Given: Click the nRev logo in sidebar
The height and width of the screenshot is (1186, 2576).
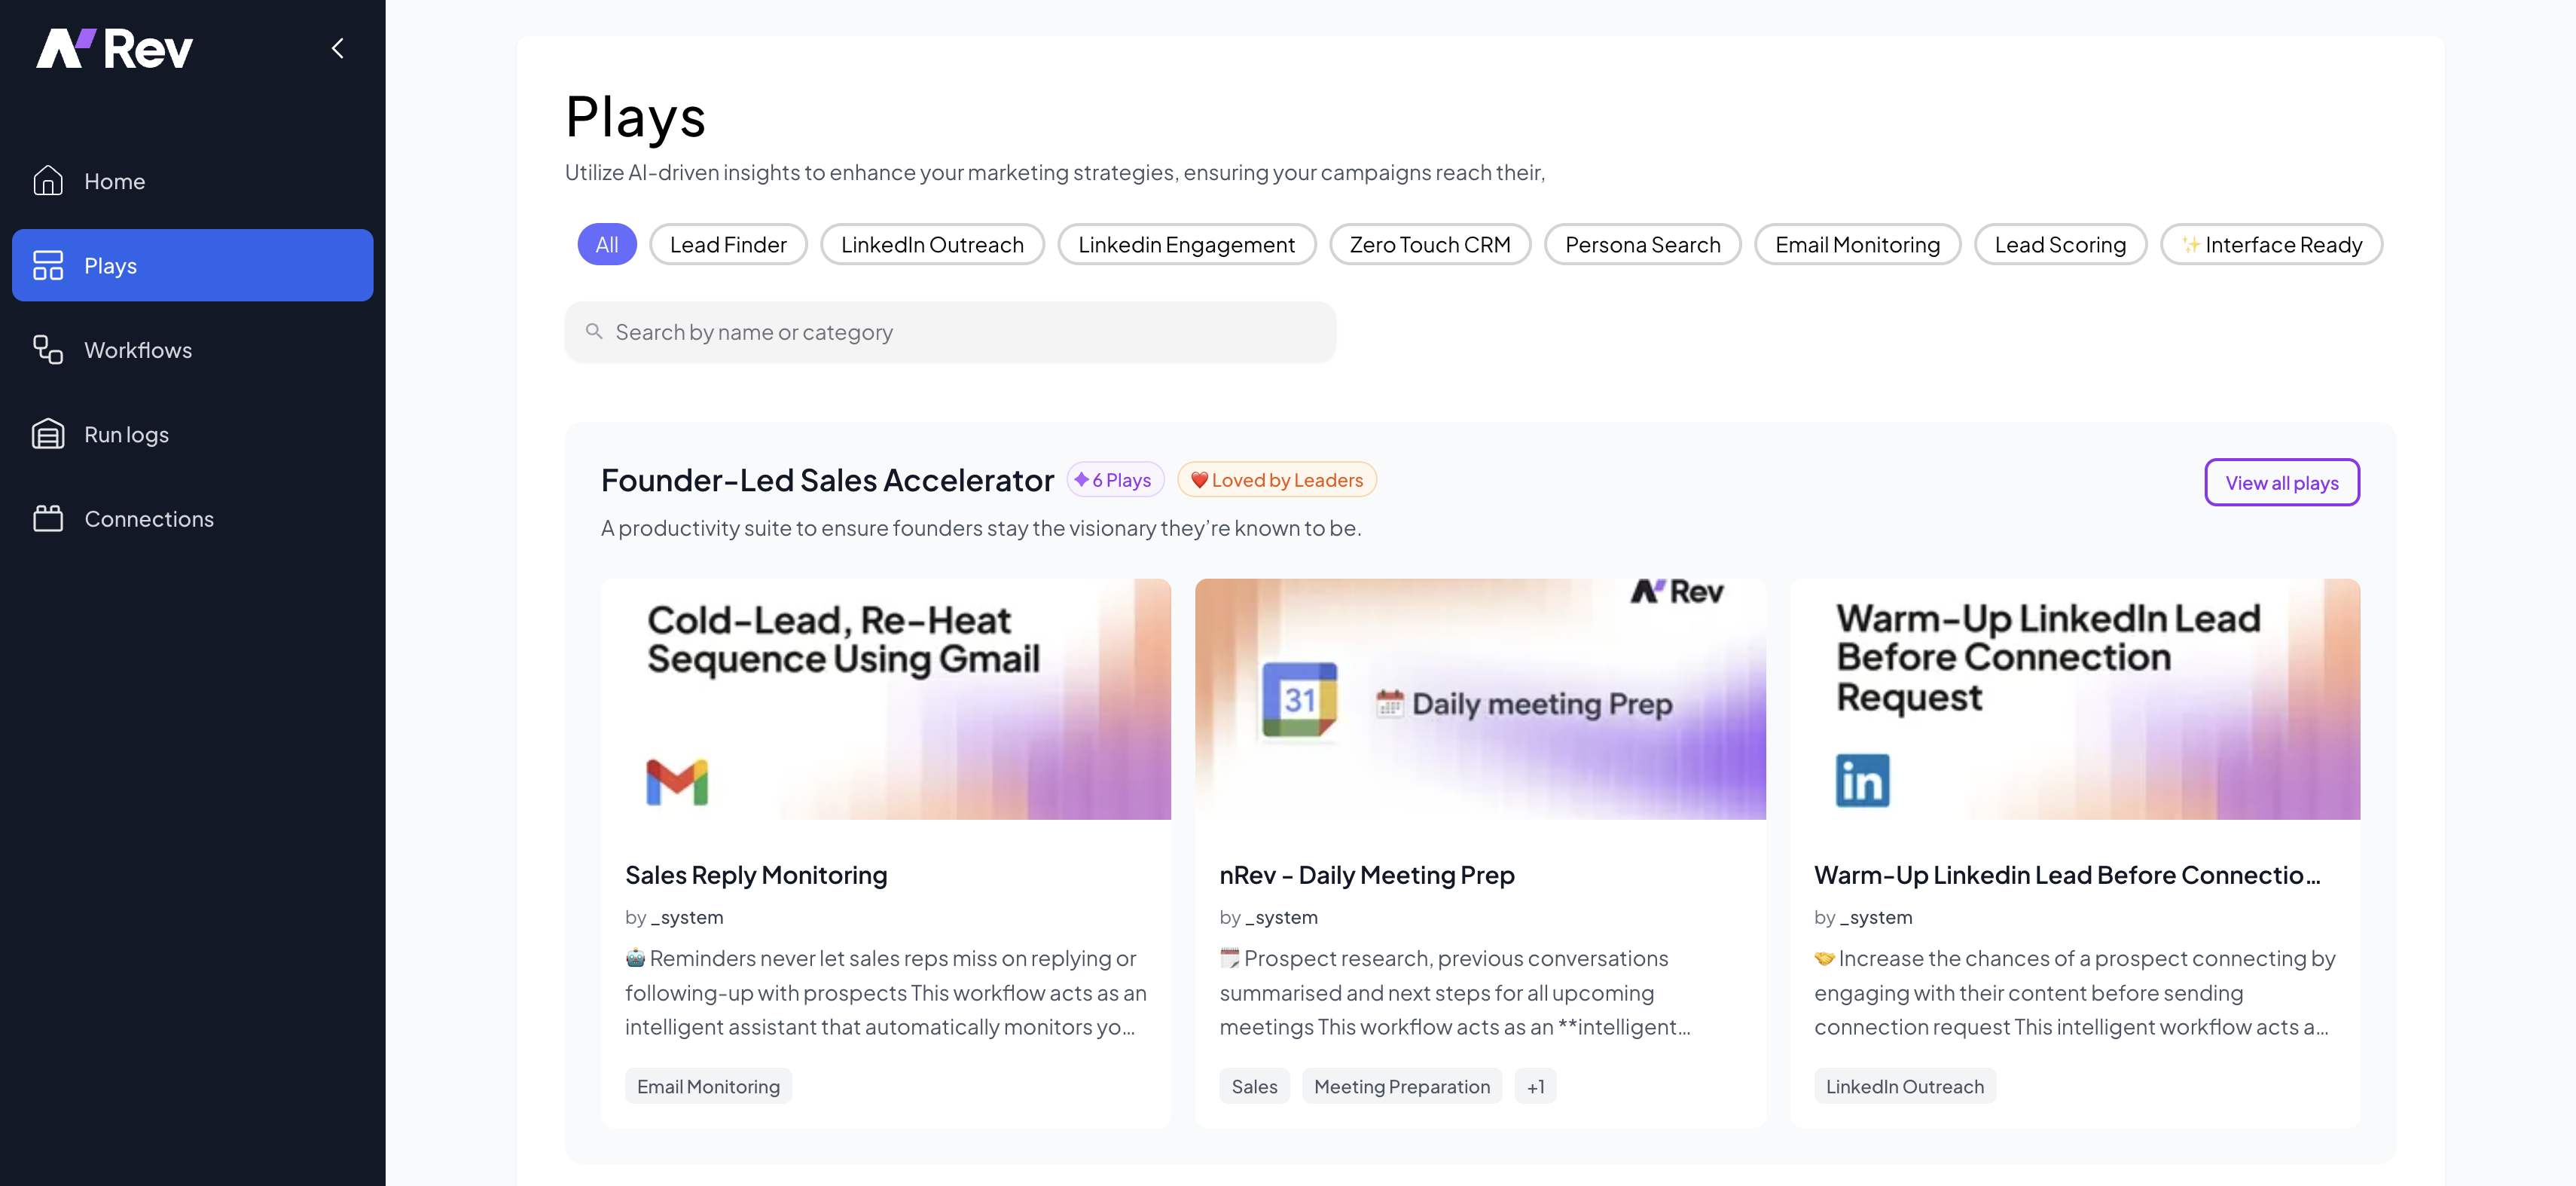Looking at the screenshot, I should click(114, 48).
